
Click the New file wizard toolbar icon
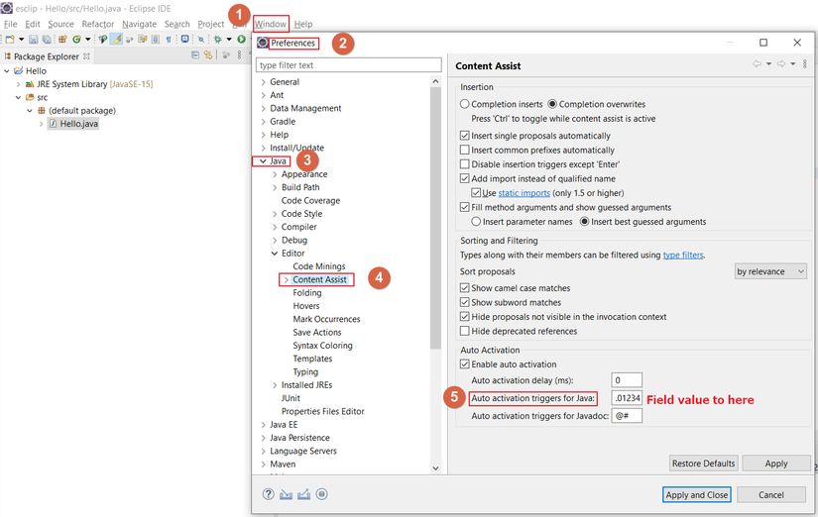point(9,39)
